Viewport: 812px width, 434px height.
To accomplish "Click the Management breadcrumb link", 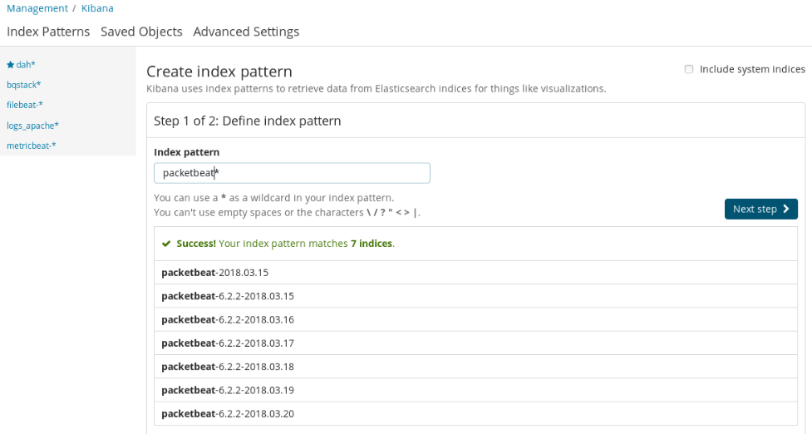I will tap(37, 8).
